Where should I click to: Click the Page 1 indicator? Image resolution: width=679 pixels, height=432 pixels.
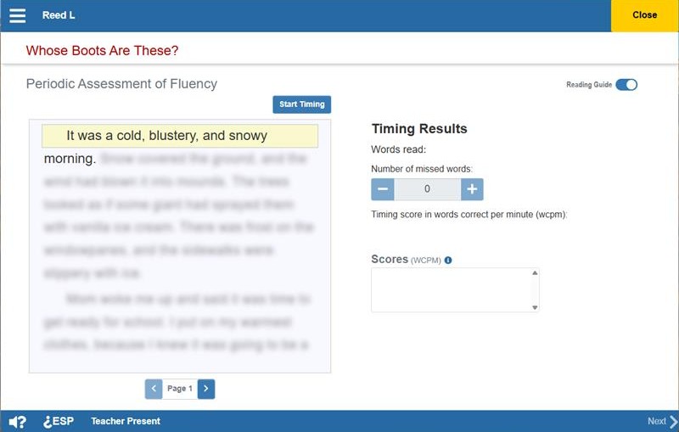coord(179,389)
